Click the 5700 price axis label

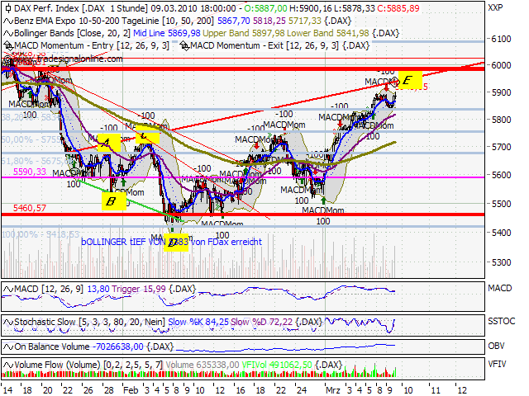point(501,147)
